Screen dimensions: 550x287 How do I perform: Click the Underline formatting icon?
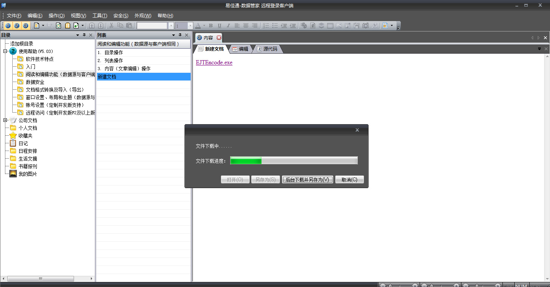pos(219,26)
